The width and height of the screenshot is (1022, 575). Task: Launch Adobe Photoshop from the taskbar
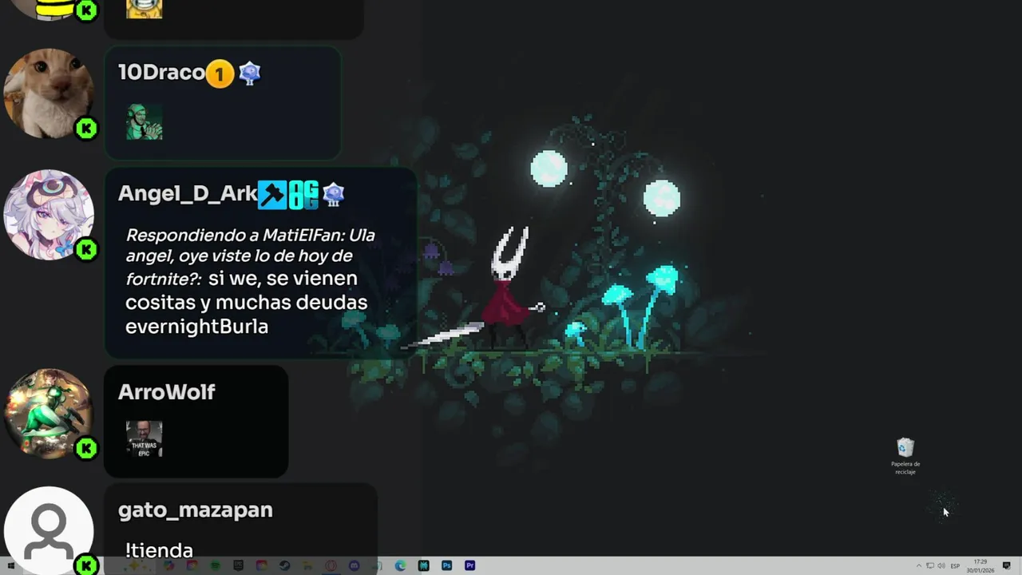coord(446,565)
